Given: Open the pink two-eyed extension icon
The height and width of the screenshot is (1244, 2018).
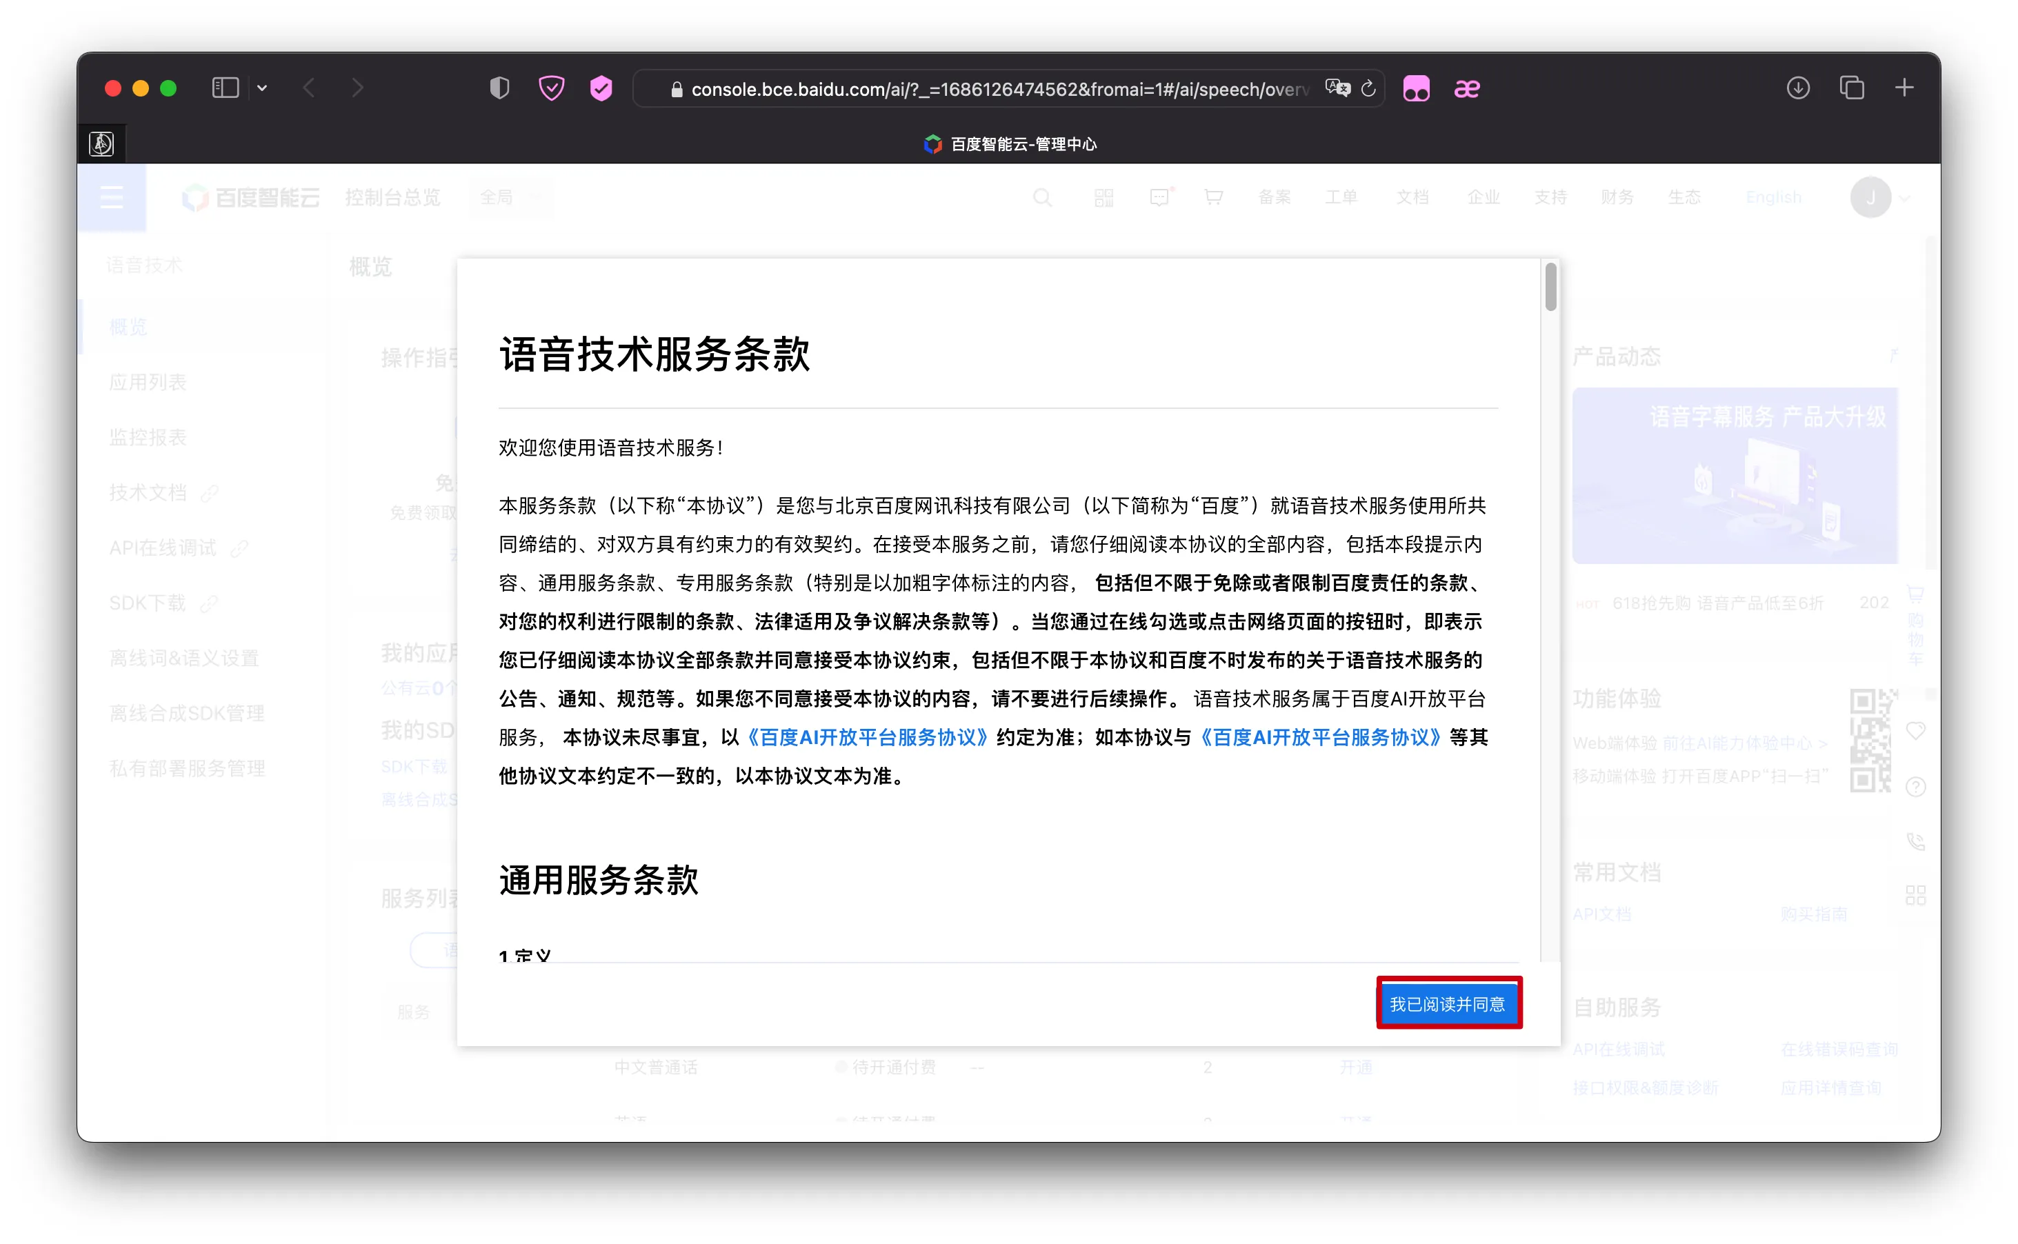Looking at the screenshot, I should tap(1416, 88).
